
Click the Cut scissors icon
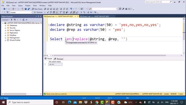(x=61, y=9)
